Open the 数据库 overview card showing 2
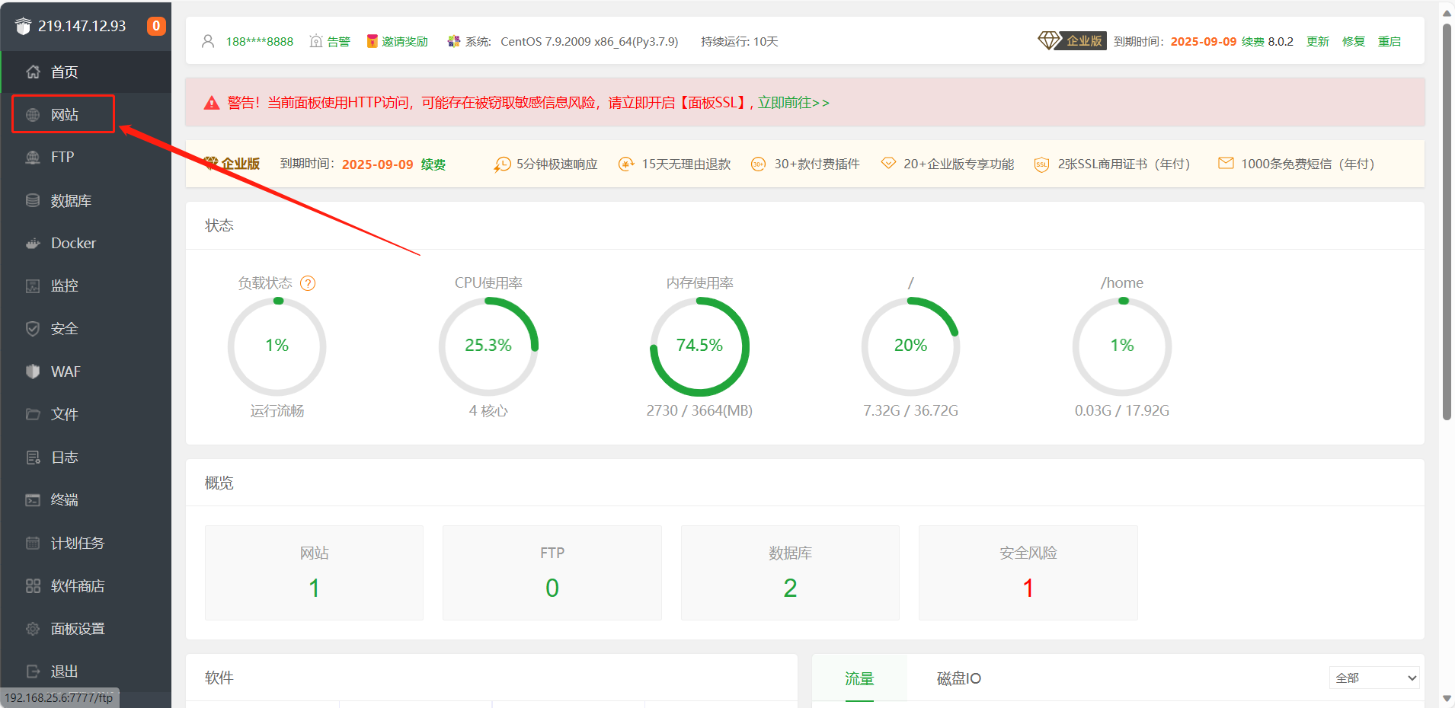Viewport: 1455px width, 708px height. point(790,572)
